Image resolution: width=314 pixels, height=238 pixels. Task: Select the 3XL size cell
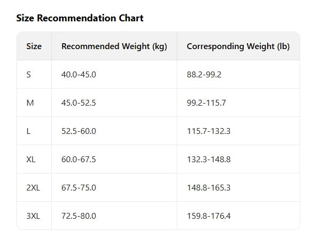coord(33,216)
